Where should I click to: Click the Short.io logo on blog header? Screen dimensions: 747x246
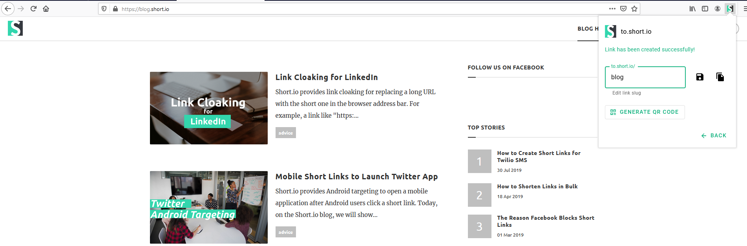click(x=15, y=28)
